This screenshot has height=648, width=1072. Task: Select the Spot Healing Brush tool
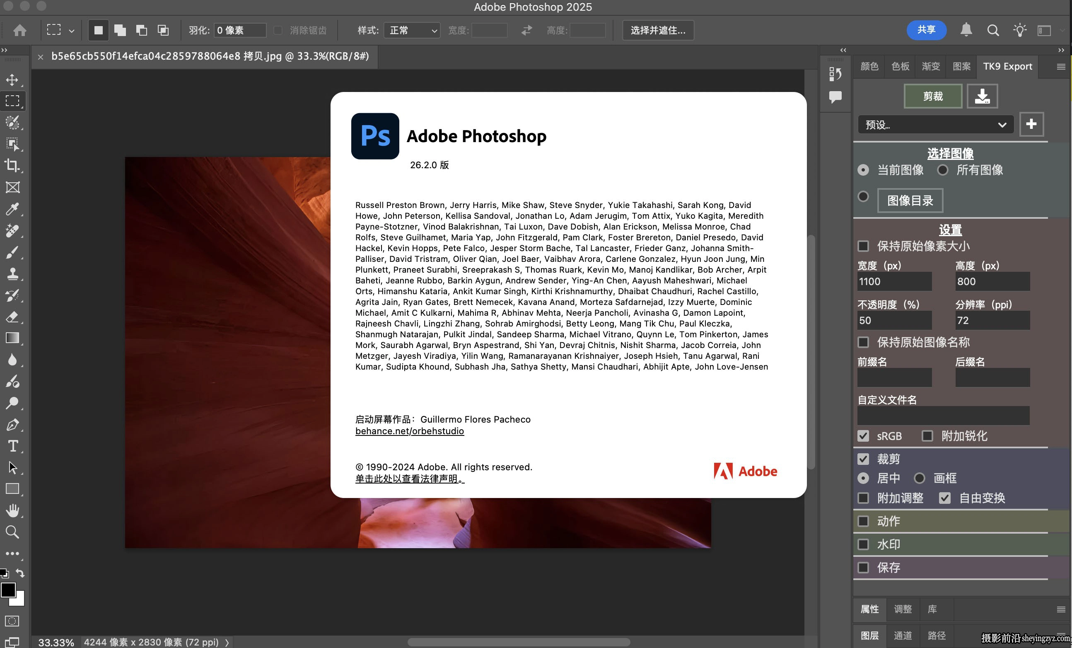pos(12,230)
